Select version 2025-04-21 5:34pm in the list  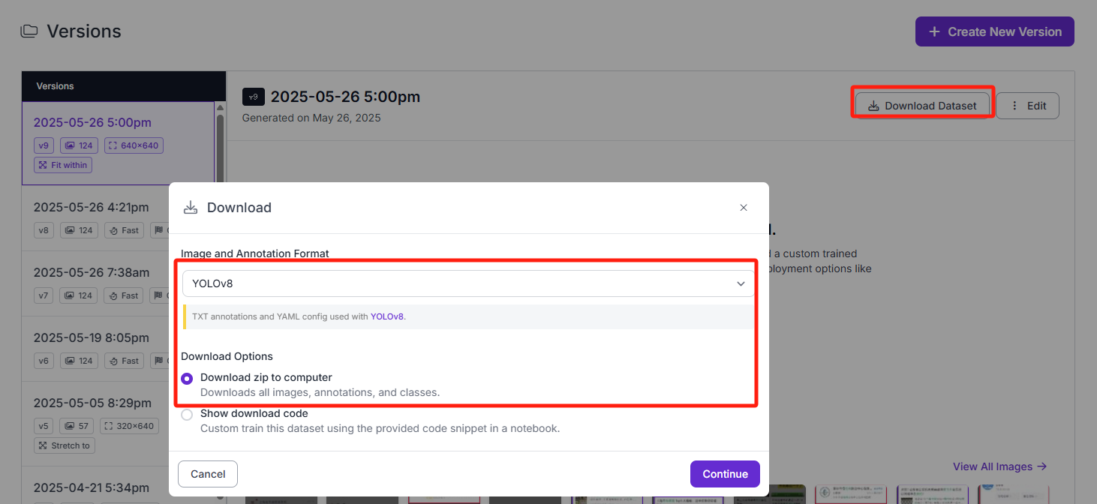tap(91, 487)
